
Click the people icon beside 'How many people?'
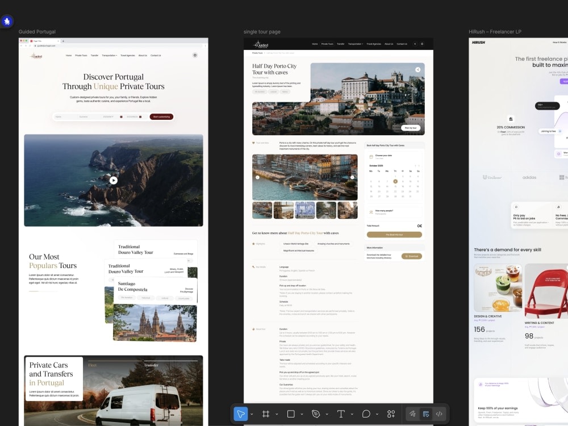pos(371,212)
